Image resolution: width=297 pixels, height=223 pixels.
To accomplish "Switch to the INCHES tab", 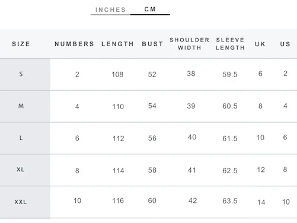I will click(x=110, y=9).
